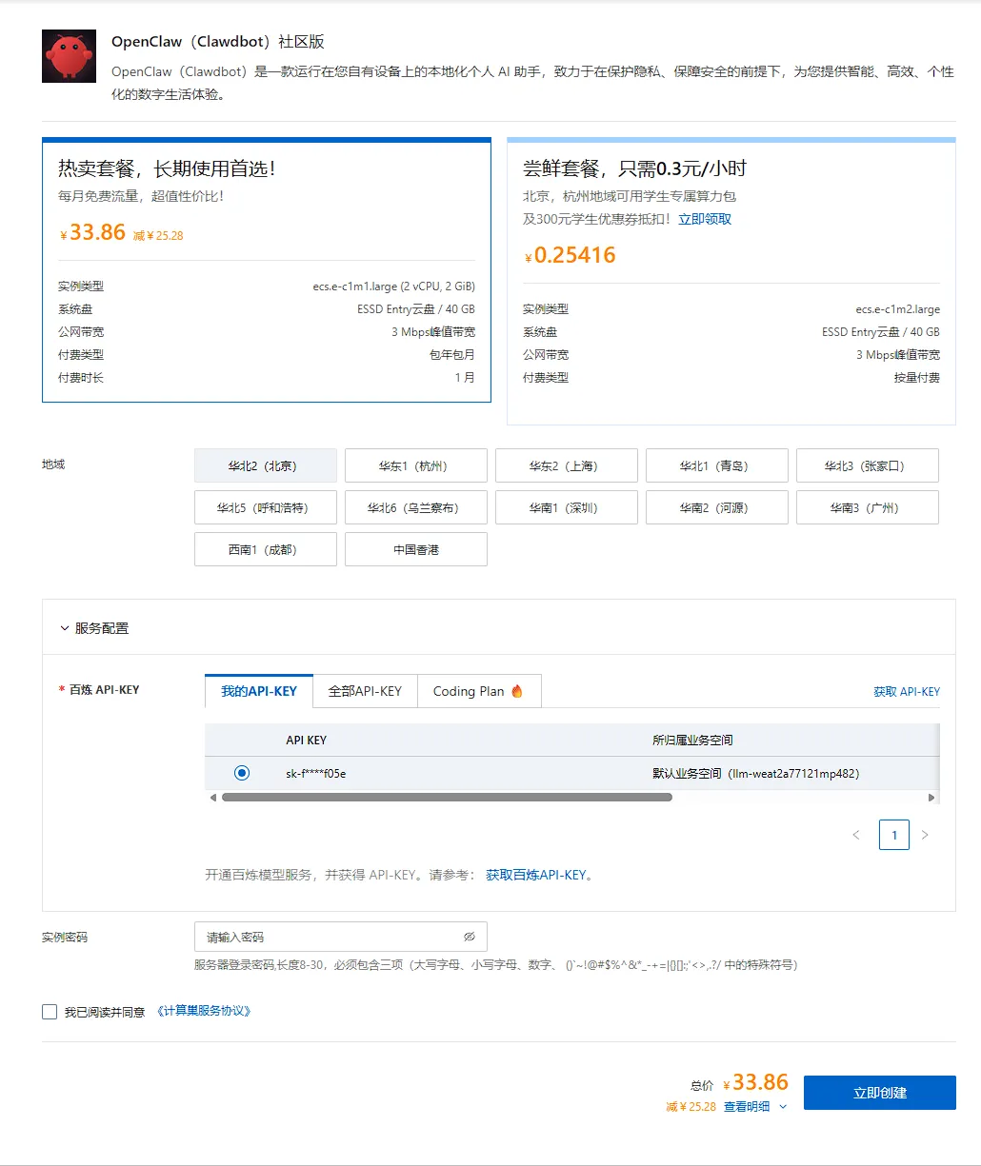Select the sk-f****f05e API key radio button

point(242,773)
